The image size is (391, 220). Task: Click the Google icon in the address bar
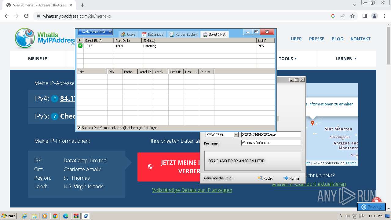[333, 16]
